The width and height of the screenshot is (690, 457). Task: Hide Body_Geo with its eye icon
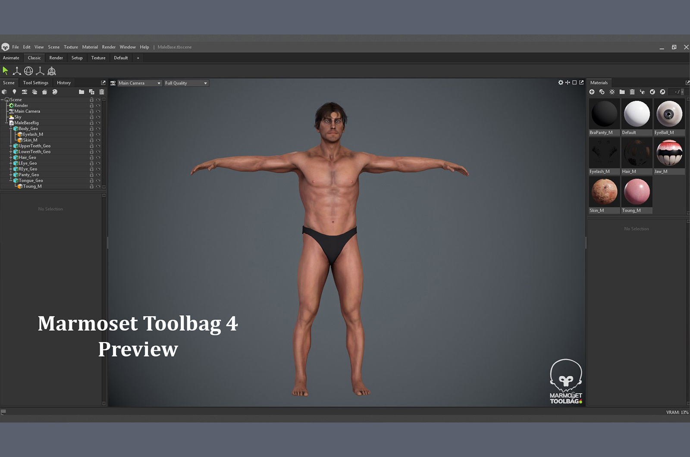tap(98, 128)
